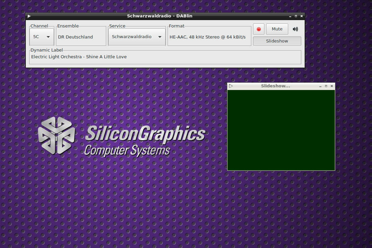372x248 pixels.
Task: Minimize the DABlin window
Action: coord(290,16)
